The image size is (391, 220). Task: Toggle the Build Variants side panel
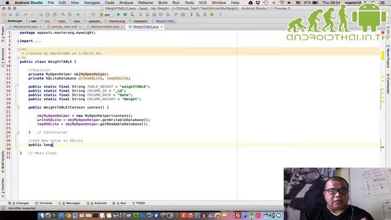[2, 162]
